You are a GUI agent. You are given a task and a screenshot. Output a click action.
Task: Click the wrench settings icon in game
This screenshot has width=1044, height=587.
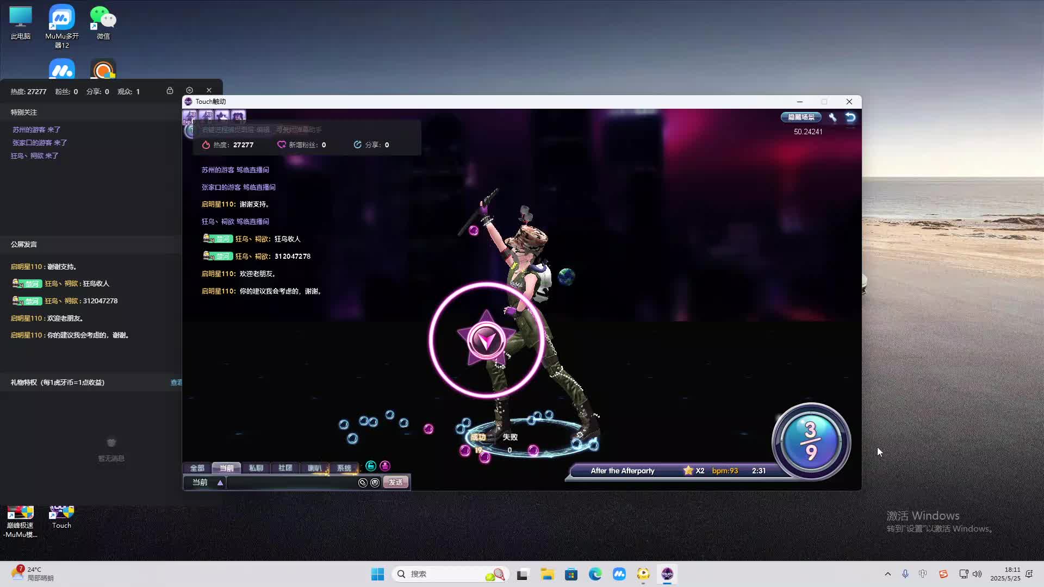coord(832,117)
